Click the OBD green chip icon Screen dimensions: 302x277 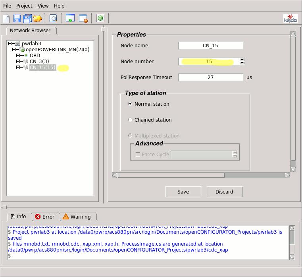point(26,56)
